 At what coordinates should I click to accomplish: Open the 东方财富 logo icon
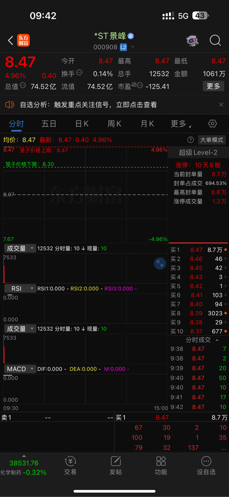click(x=23, y=40)
